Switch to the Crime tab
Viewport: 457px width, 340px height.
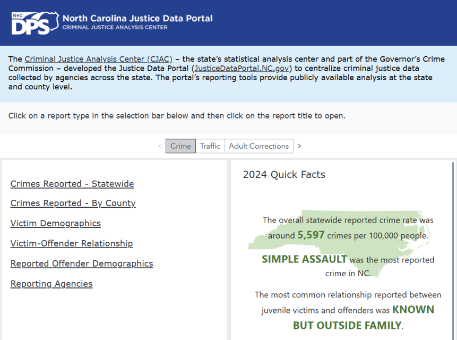[180, 146]
